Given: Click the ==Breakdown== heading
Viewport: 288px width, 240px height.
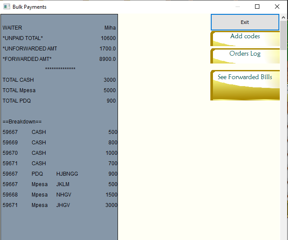Looking at the screenshot, I should click(x=22, y=122).
